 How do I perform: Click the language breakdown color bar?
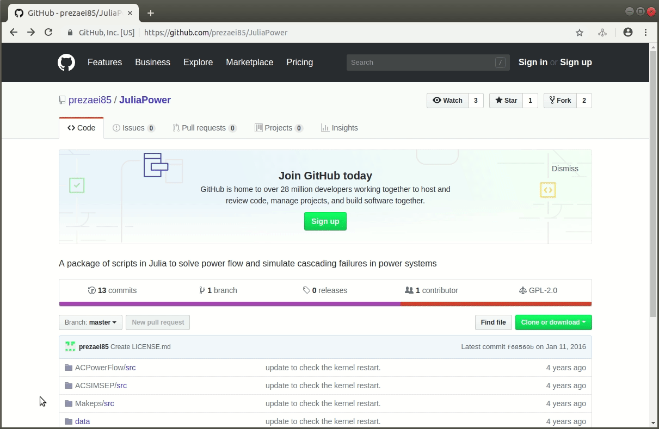pyautogui.click(x=325, y=304)
